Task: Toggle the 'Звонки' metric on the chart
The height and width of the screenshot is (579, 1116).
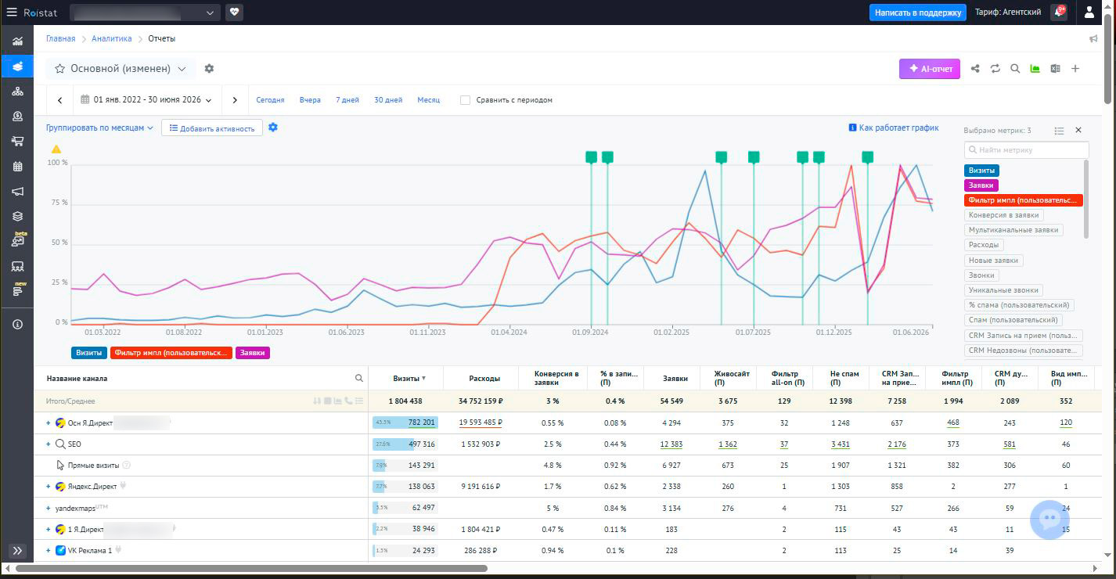Action: click(x=981, y=275)
